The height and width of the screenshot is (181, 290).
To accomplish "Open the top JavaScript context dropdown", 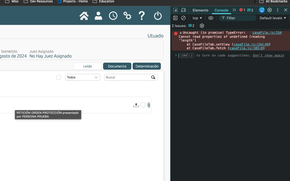I will [197, 18].
